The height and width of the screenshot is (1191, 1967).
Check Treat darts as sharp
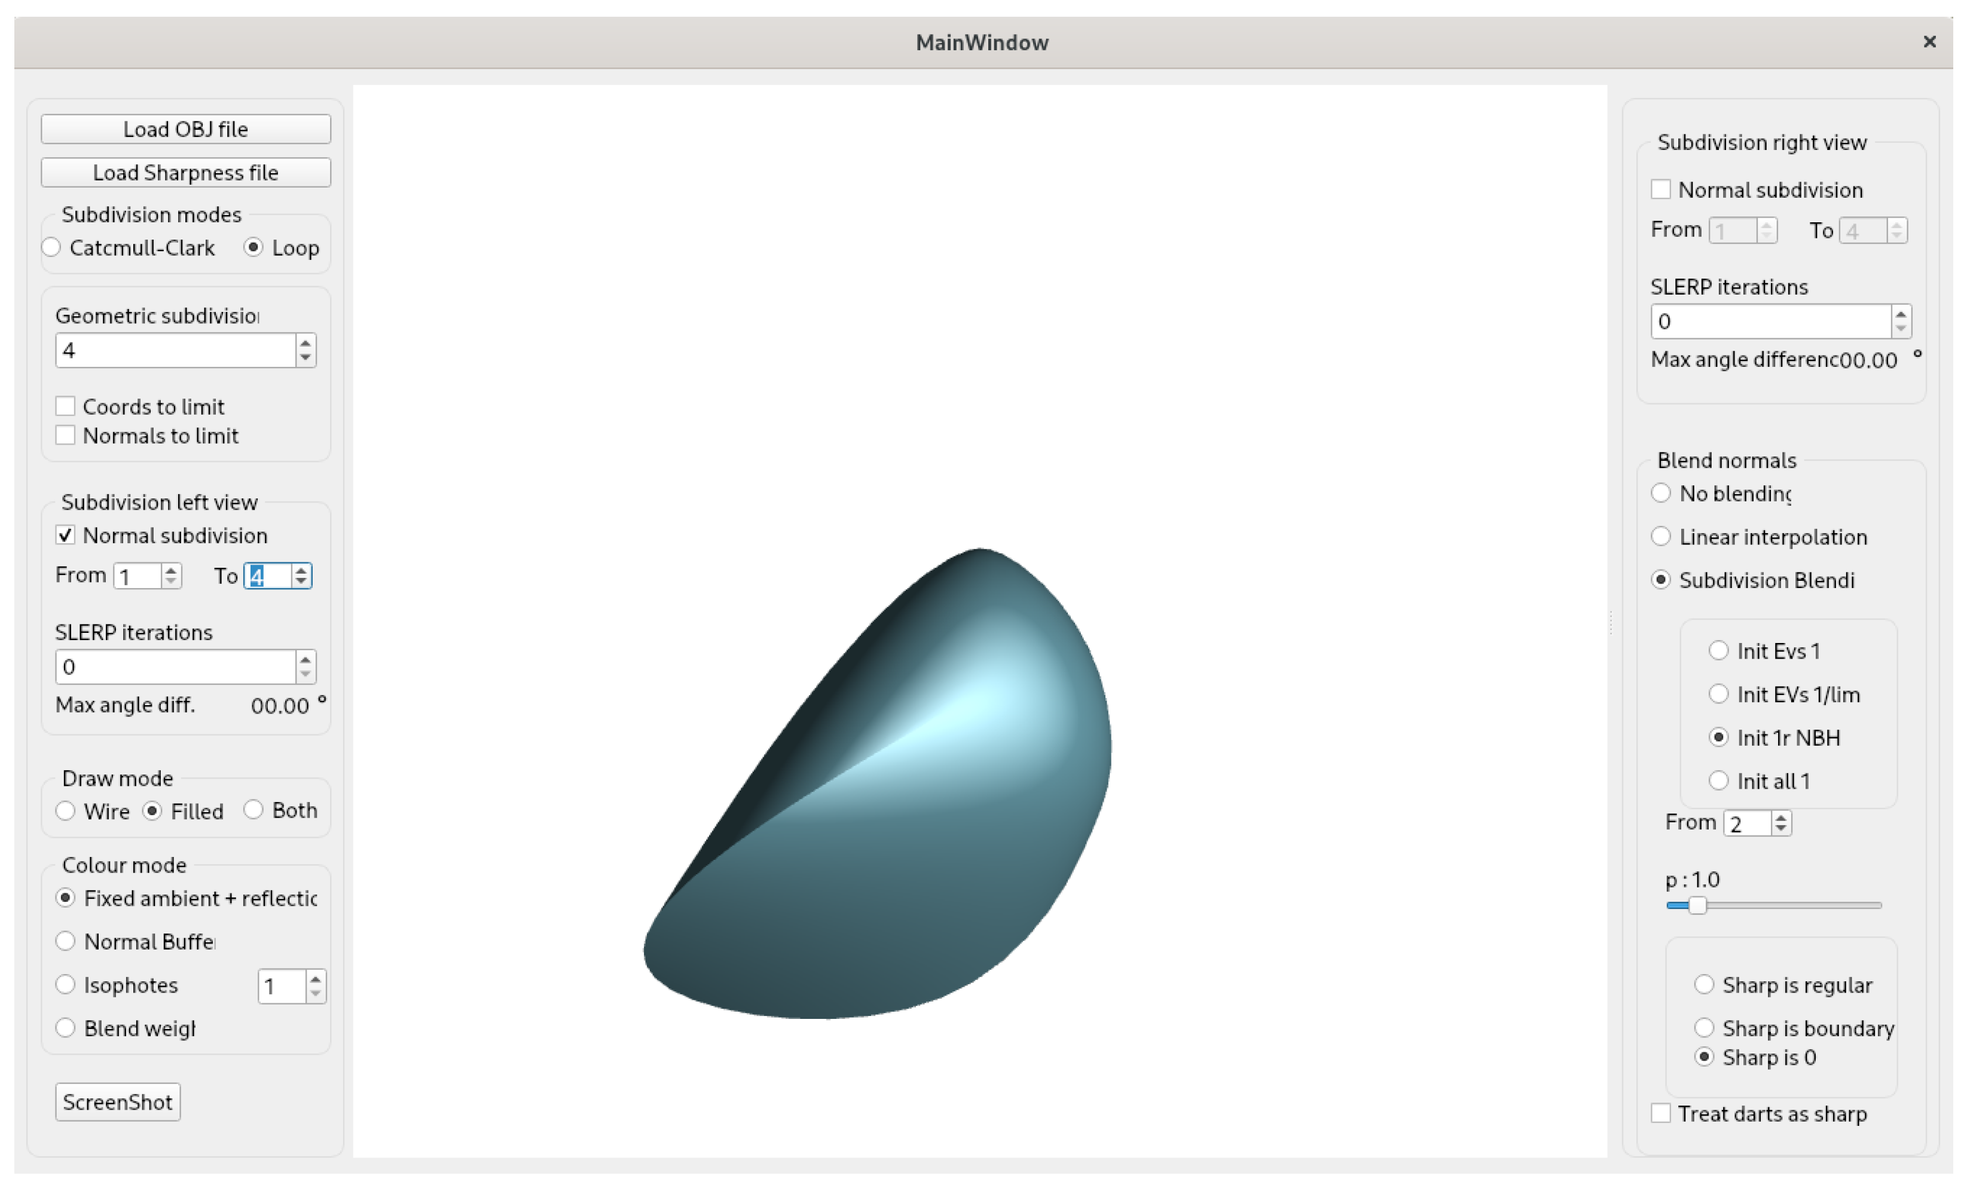(x=1660, y=1114)
